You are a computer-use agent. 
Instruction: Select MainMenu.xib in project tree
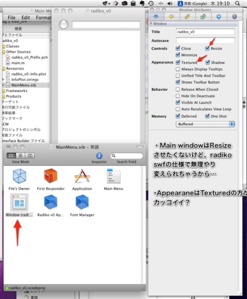(23, 85)
